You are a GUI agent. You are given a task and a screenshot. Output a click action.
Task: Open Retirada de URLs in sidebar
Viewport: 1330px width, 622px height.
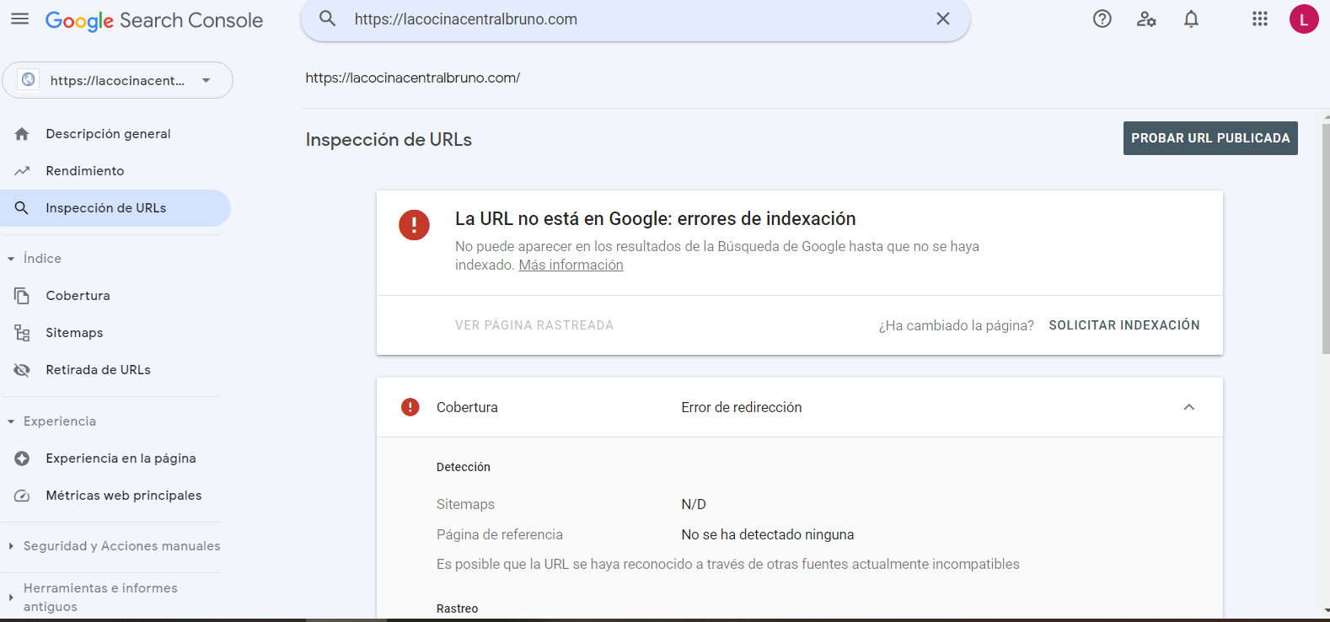115,370
